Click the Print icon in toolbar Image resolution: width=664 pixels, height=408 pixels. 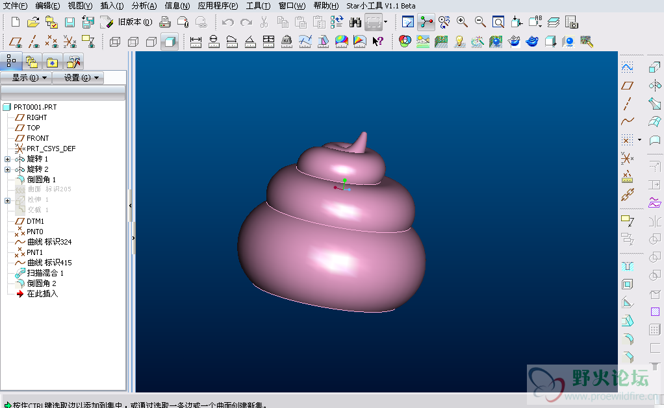pos(166,22)
